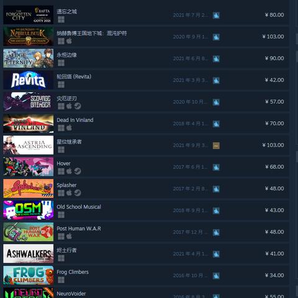Click the 2017 release date on Hover row
This screenshot has width=298, height=298.
coord(191,167)
